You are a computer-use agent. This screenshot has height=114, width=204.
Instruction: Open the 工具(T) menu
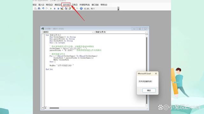[74, 5]
